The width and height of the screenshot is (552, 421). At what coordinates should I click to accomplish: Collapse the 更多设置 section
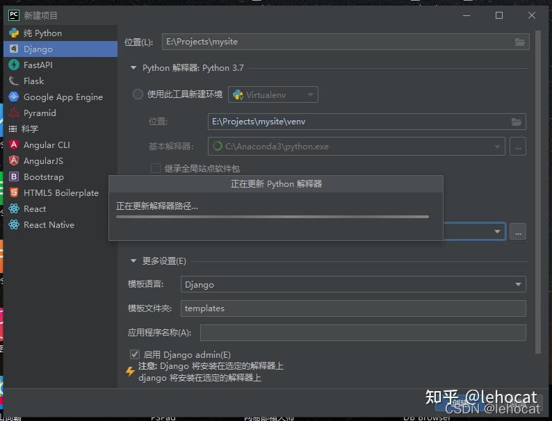(x=133, y=261)
